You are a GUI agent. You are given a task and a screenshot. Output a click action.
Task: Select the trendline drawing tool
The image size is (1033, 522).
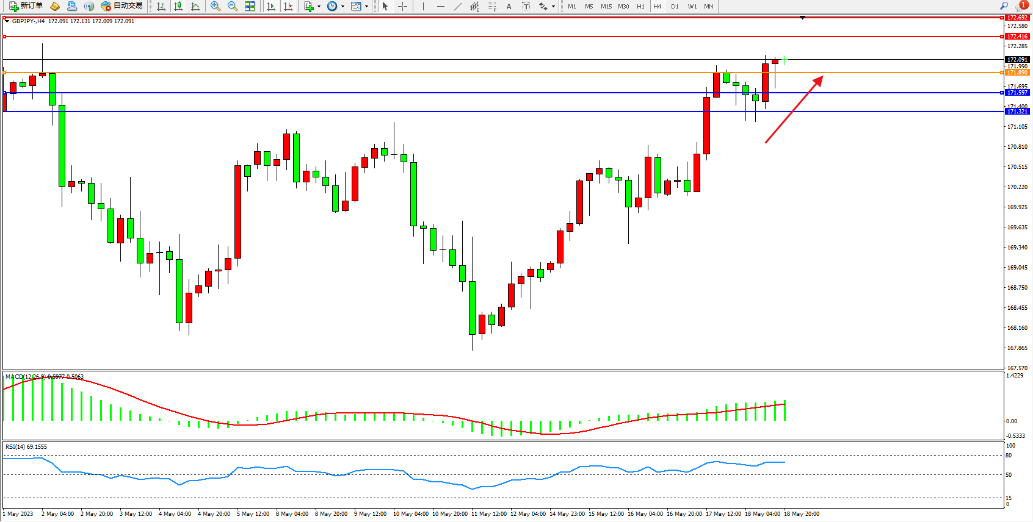tap(458, 6)
